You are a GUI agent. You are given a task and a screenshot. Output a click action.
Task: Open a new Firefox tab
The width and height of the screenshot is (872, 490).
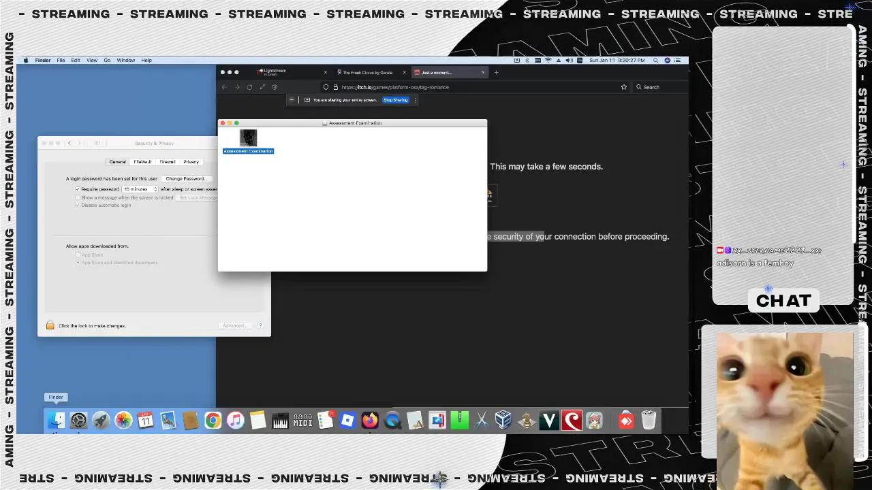point(496,72)
